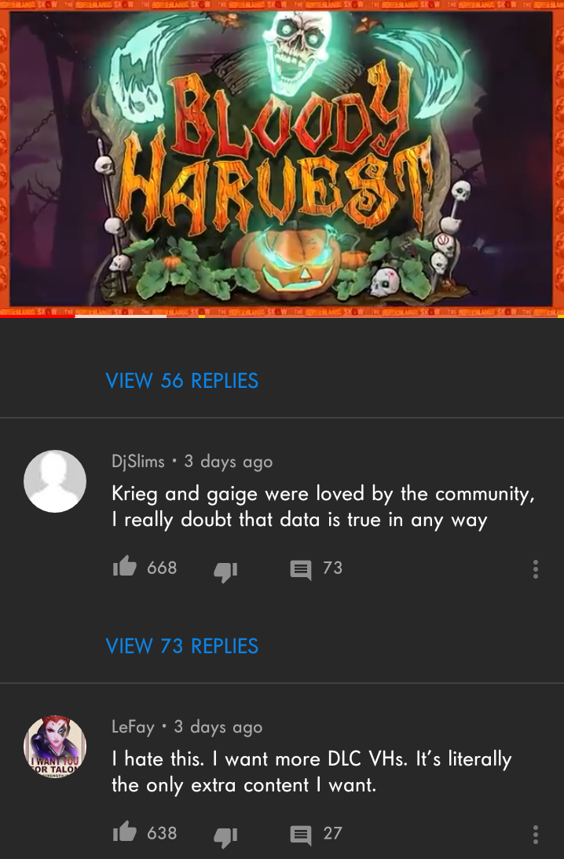The height and width of the screenshot is (859, 564).
Task: Tap the Bloody Harvest video player
Action: (x=282, y=157)
